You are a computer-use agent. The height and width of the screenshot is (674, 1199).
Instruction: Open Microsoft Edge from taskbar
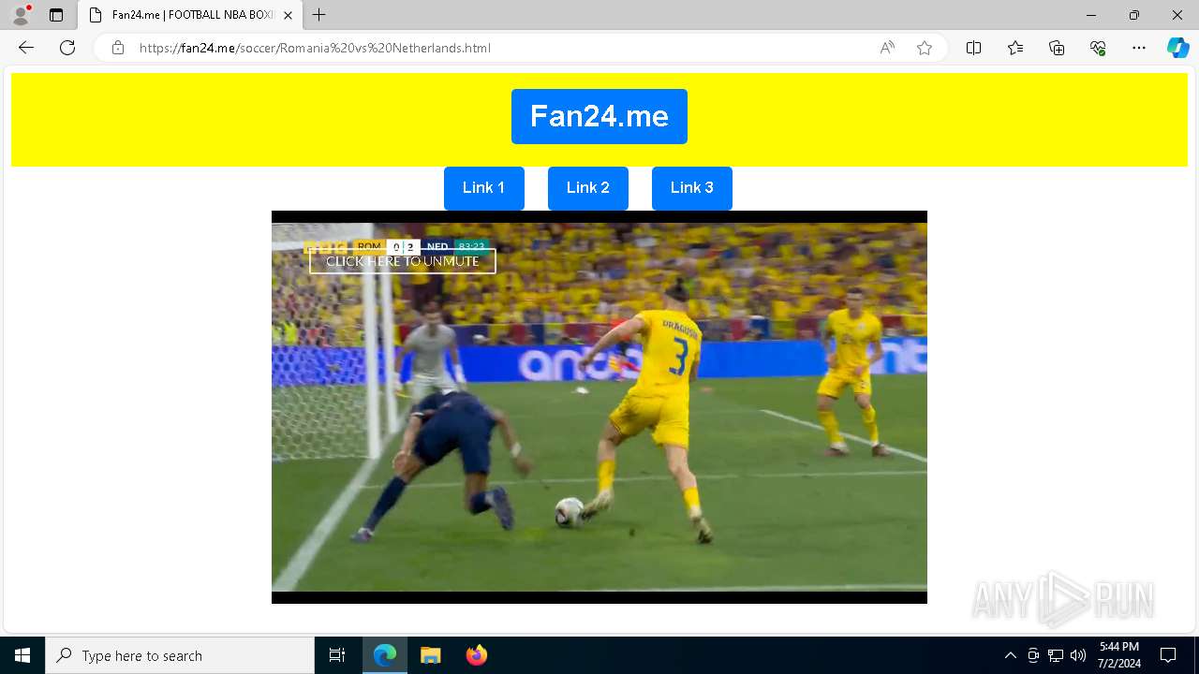[385, 655]
